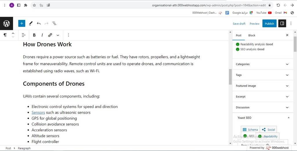The image size is (297, 151).
Task: Click the 'Flight controller' list item
Action: click(x=45, y=141)
